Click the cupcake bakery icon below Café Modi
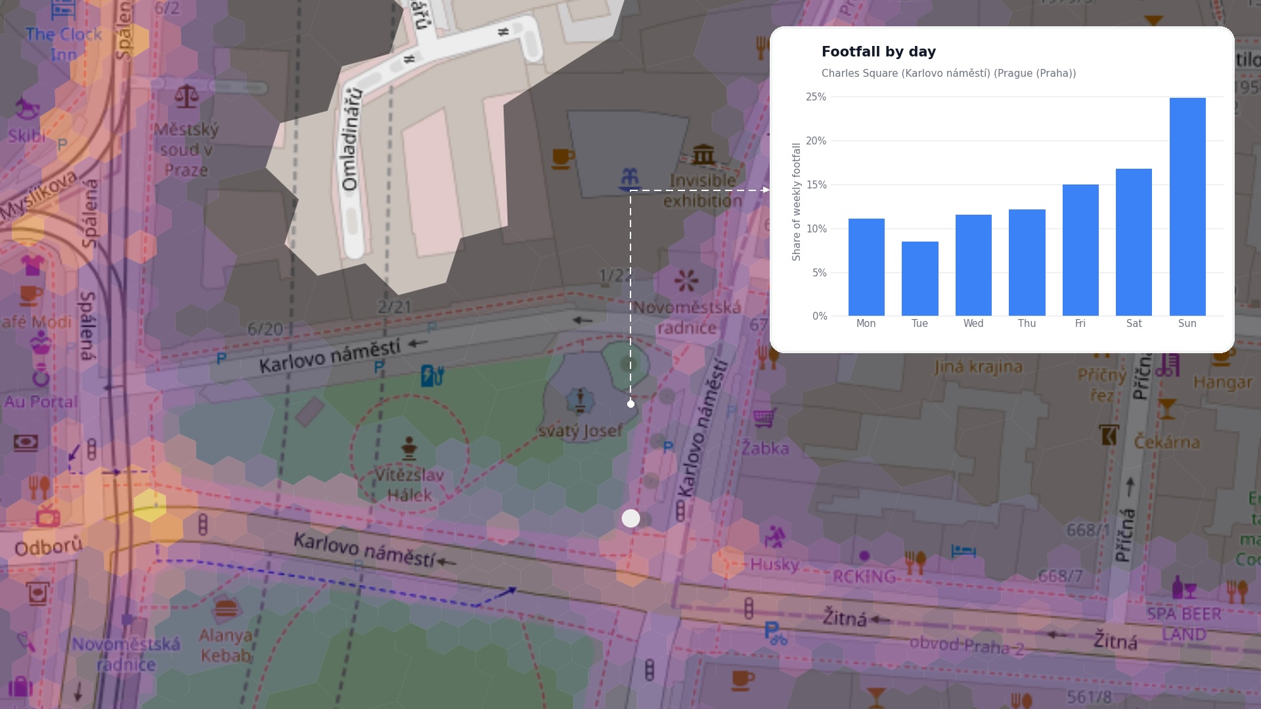1261x709 pixels. 41,341
